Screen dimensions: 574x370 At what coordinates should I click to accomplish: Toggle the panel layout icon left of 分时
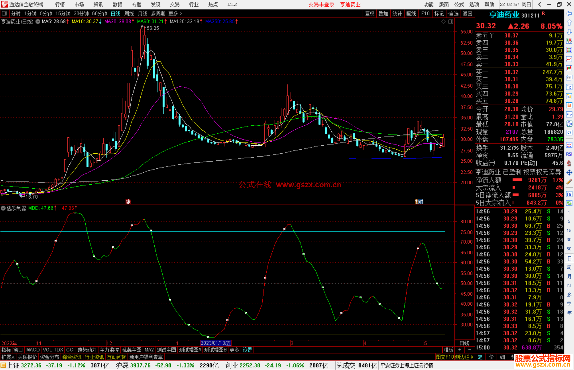pos(4,14)
